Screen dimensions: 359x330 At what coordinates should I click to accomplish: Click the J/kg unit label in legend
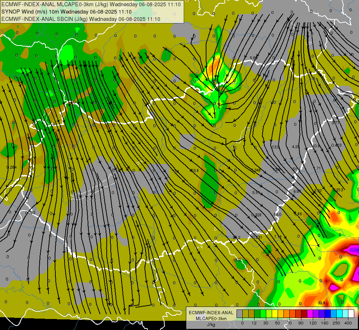[211, 324]
